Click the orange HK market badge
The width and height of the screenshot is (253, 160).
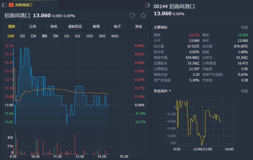point(11,5)
